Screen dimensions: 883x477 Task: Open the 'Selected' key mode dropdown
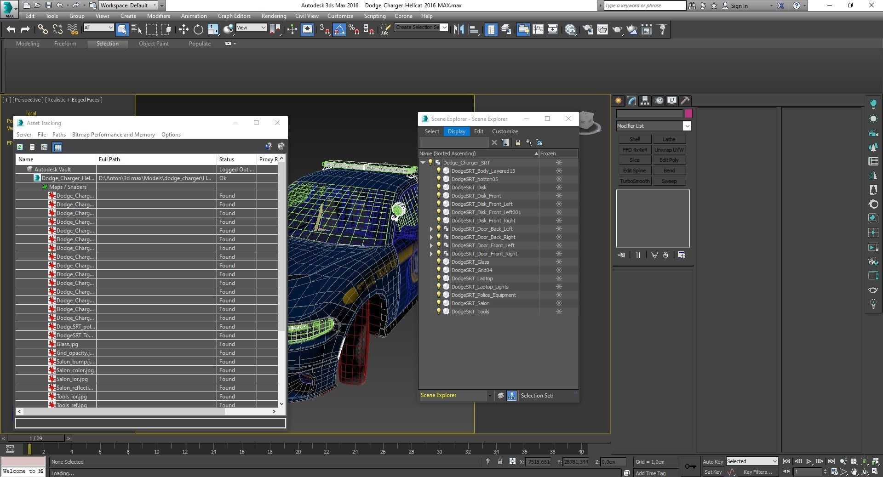pyautogui.click(x=751, y=461)
